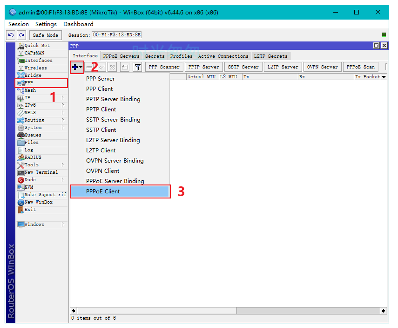The height and width of the screenshot is (328, 398).
Task: Expand the Dude submenu arrow
Action: click(63, 180)
